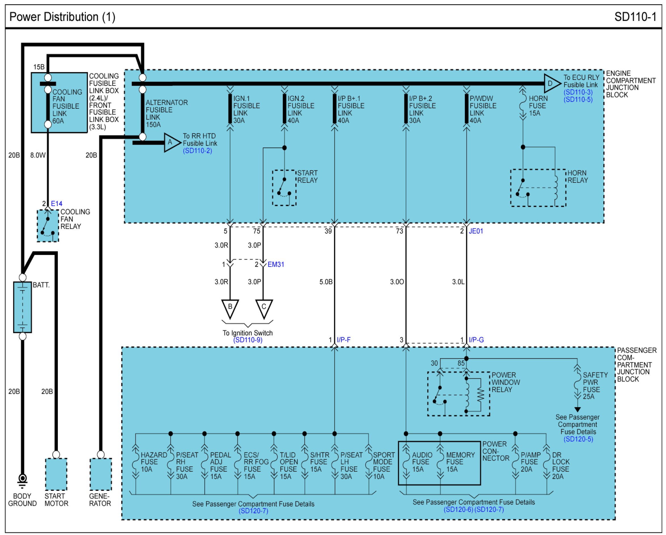Click the power window relay symbol
666x535 pixels.
(459, 394)
